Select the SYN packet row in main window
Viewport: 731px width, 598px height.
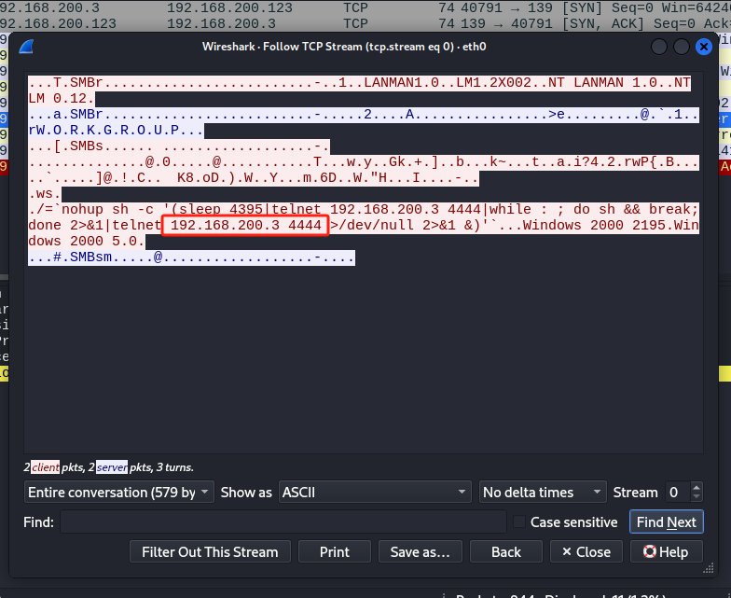pyautogui.click(x=365, y=7)
